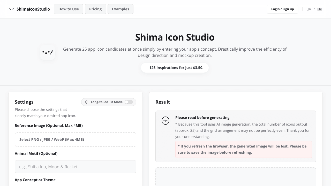Focus the Animal Motif input field
This screenshot has width=331, height=186.
(x=76, y=167)
